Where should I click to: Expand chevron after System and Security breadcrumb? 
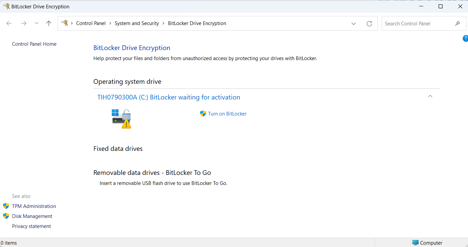[164, 23]
